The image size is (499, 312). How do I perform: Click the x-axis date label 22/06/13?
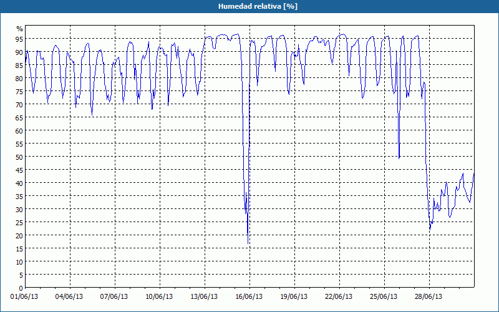[x=339, y=297]
